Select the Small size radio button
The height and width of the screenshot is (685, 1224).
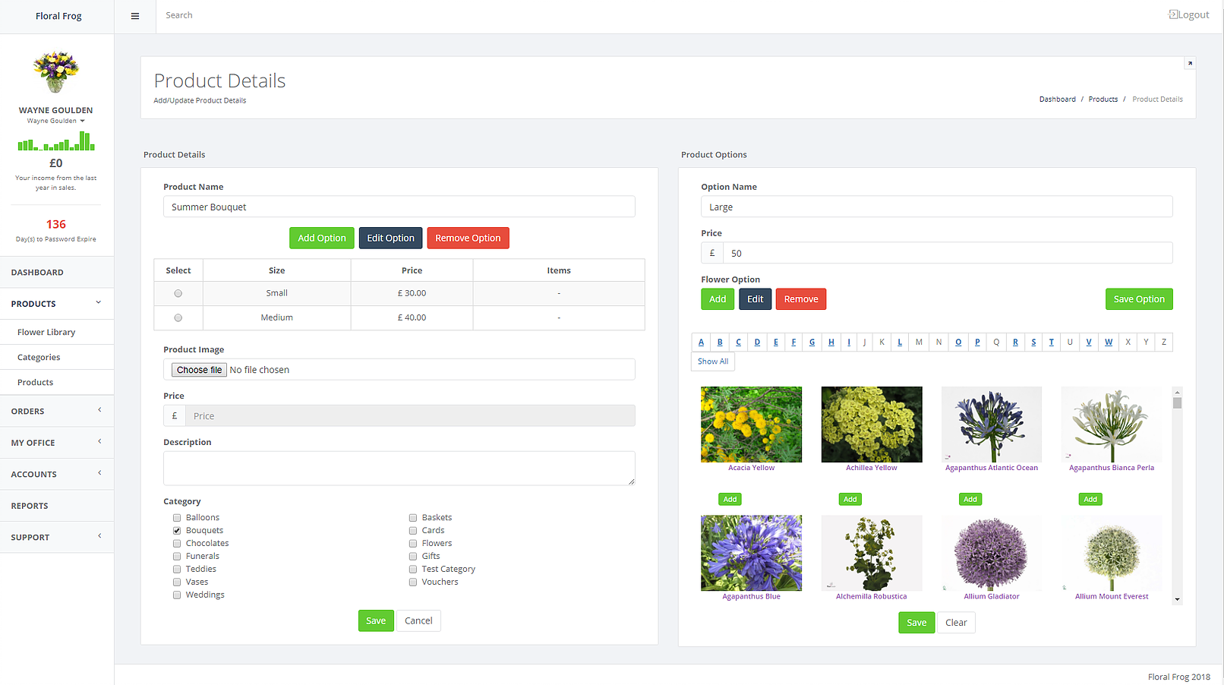click(178, 293)
